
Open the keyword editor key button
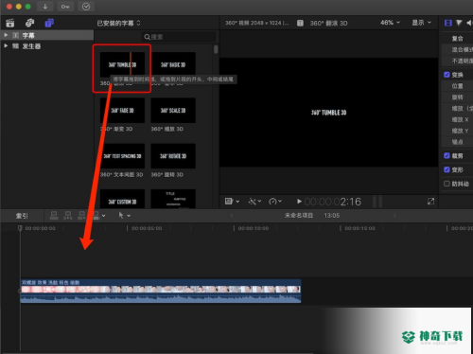[x=65, y=7]
